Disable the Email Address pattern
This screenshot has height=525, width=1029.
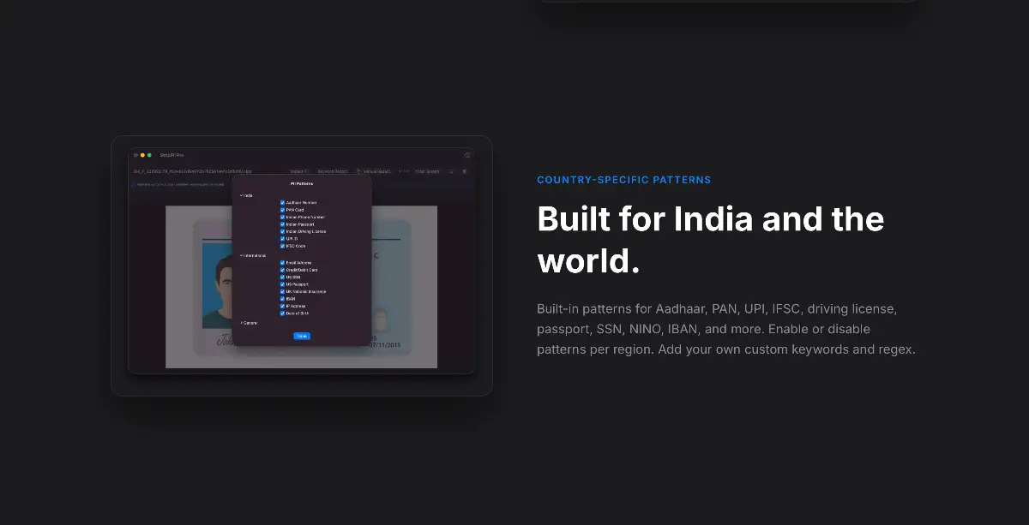(282, 262)
